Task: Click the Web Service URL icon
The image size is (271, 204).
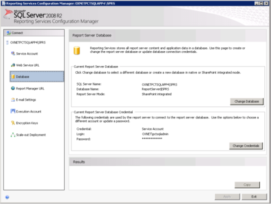Action: click(13, 65)
